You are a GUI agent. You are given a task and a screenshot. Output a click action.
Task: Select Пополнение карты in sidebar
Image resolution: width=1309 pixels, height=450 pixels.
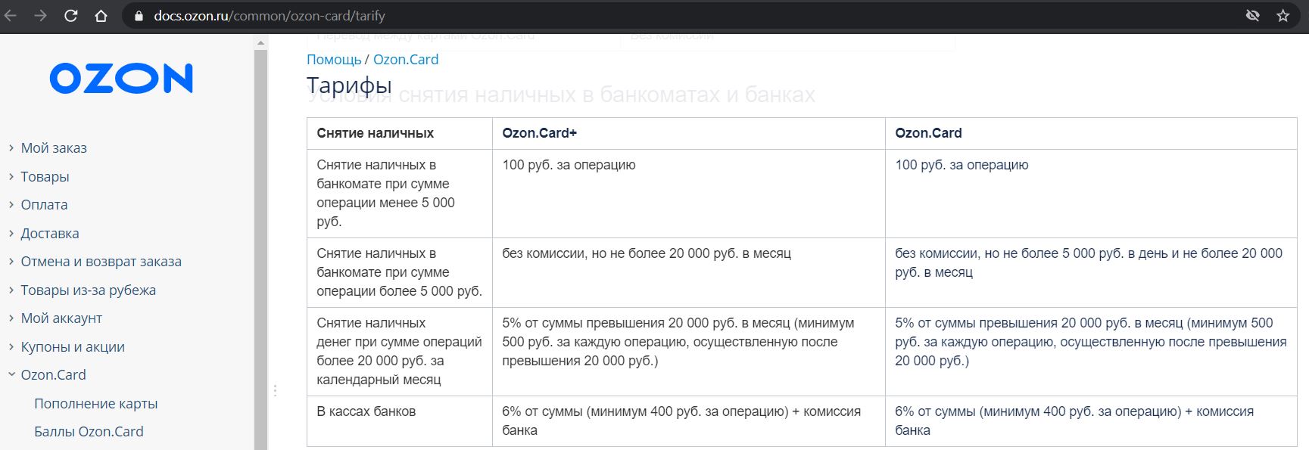pyautogui.click(x=96, y=404)
